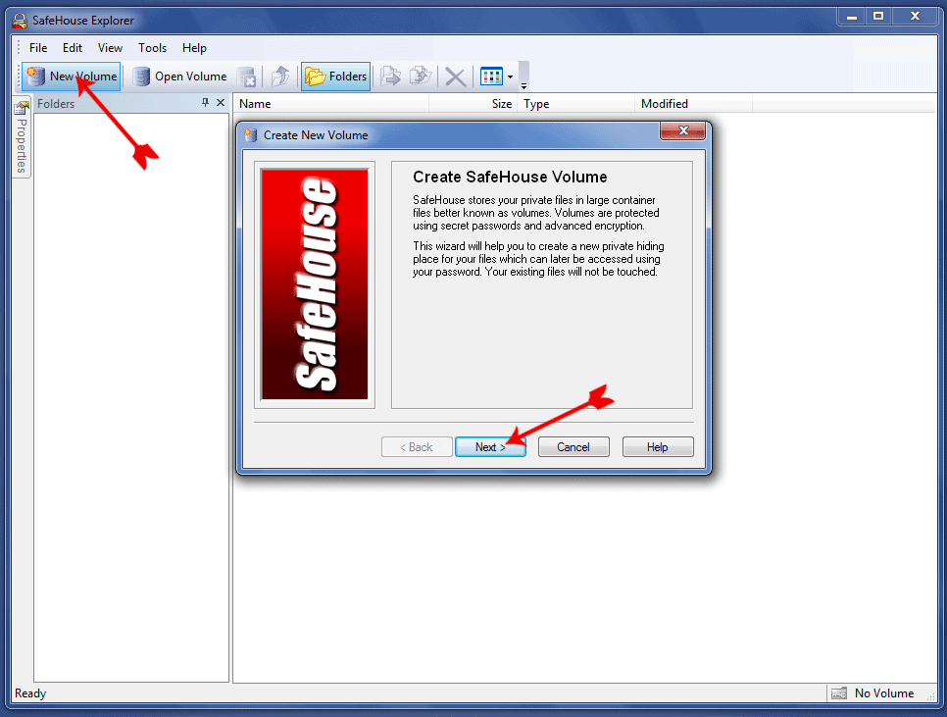Open the File menu
Screen dimensions: 947x717
pos(38,48)
